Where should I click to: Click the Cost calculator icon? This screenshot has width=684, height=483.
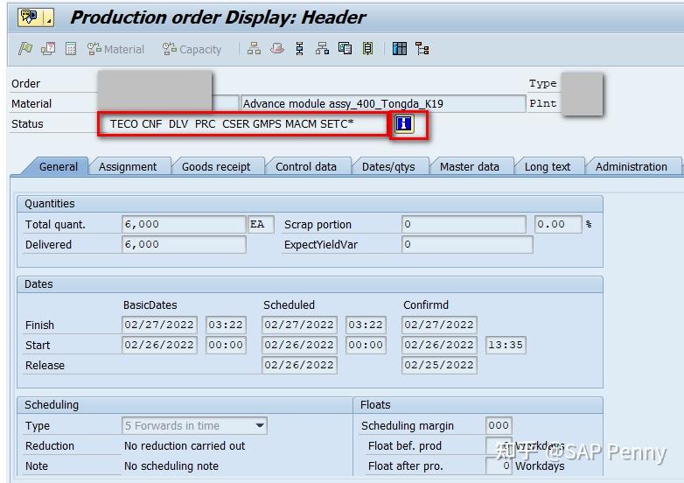point(71,49)
